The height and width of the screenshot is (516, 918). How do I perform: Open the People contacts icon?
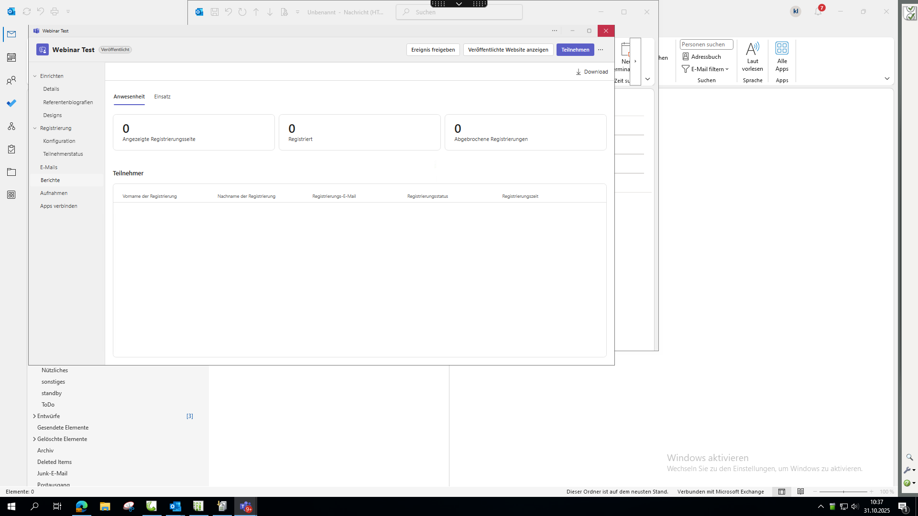pyautogui.click(x=11, y=80)
